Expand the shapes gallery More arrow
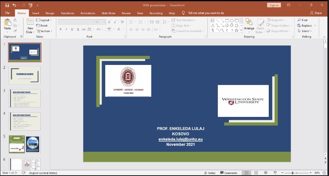Image resolution: width=329 pixels, height=176 pixels. [x=241, y=31]
